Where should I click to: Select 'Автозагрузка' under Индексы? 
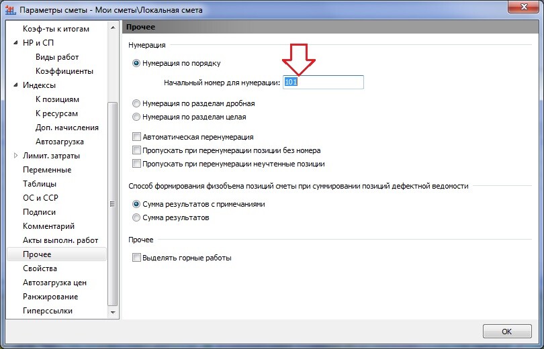(x=59, y=142)
